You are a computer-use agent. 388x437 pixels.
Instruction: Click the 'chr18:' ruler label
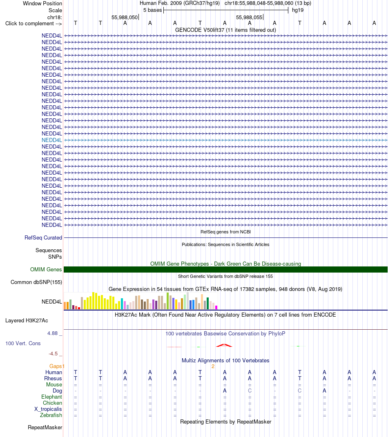pos(55,17)
